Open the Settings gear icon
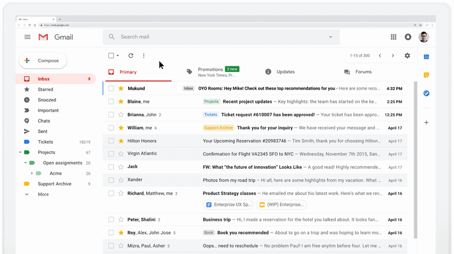The width and height of the screenshot is (454, 254). click(x=407, y=56)
